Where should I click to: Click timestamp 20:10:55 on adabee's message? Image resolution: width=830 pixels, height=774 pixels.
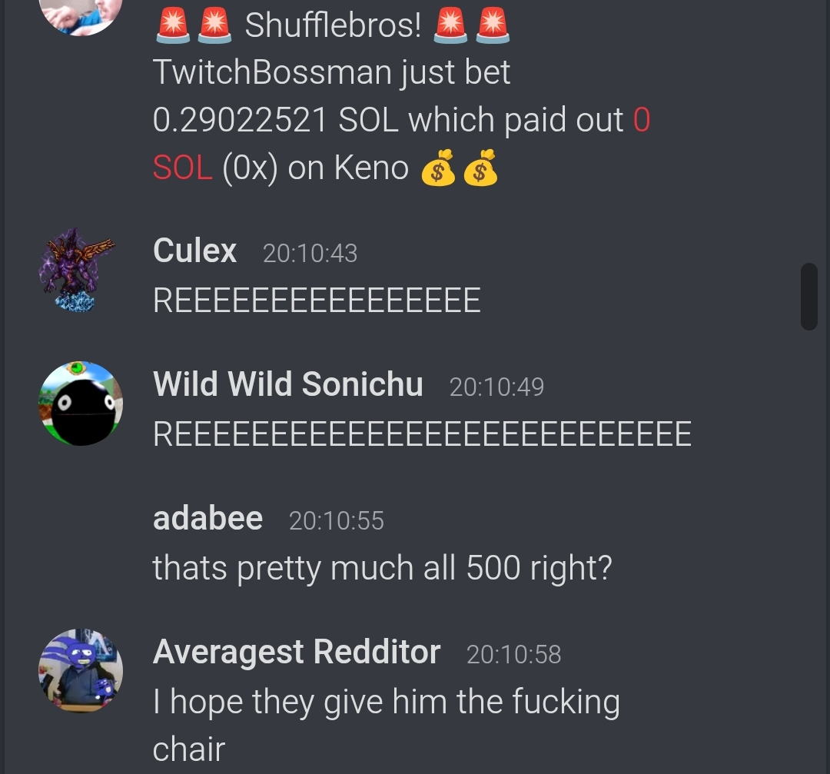click(336, 521)
